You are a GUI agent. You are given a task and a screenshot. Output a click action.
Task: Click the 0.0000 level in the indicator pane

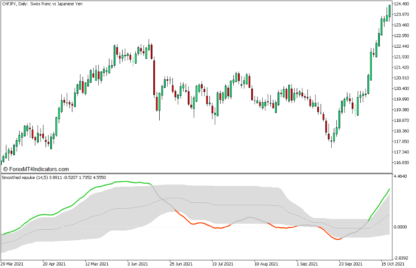pyautogui.click(x=400, y=228)
